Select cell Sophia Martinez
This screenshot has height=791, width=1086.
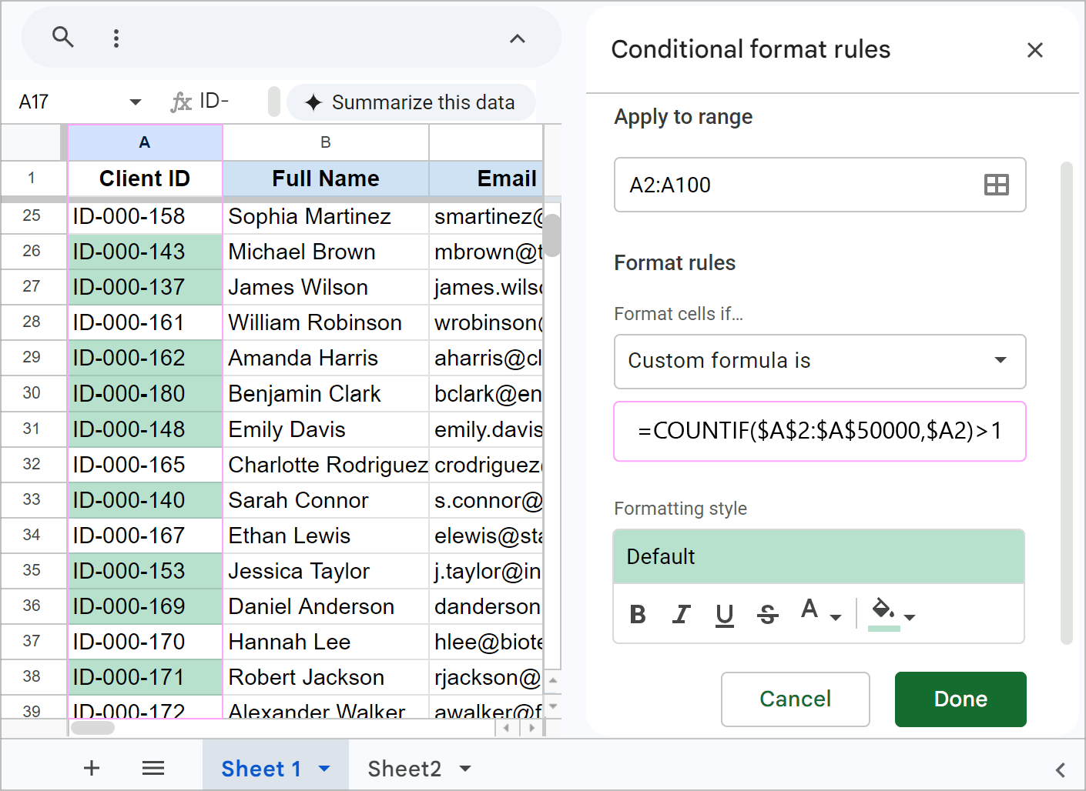click(326, 216)
